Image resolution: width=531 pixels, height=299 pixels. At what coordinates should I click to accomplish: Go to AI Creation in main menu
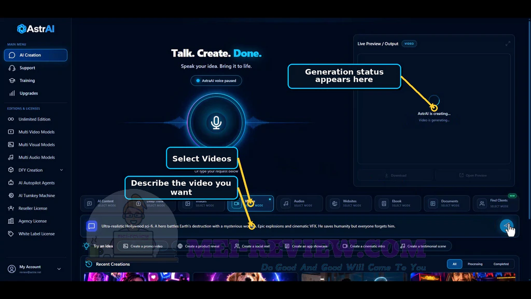[x=36, y=55]
